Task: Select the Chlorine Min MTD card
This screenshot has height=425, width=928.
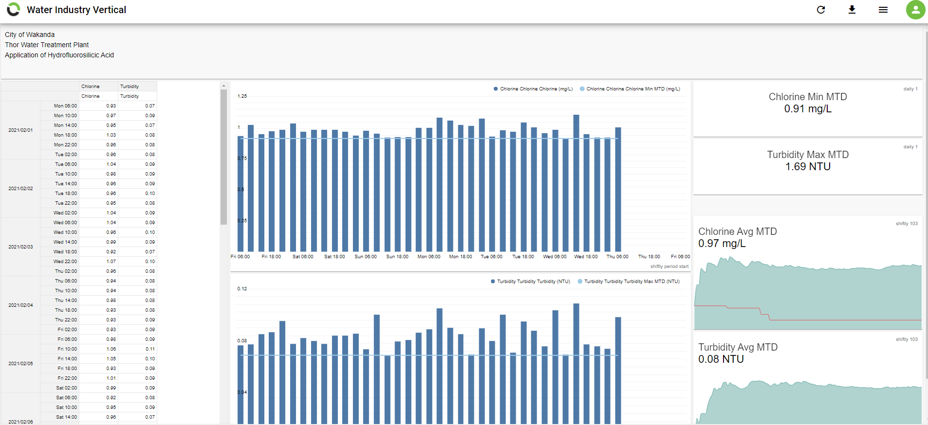Action: click(808, 109)
